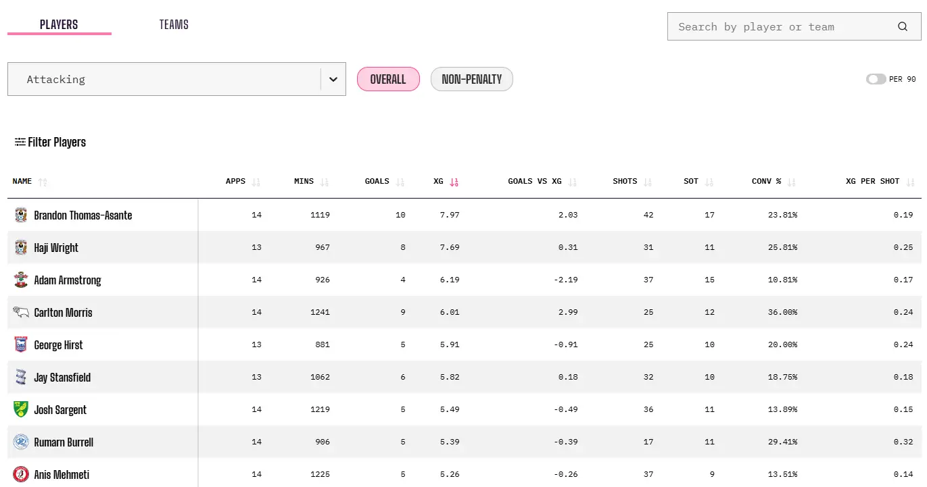Click the Name column sort icon
This screenshot has width=927, height=487.
coord(43,182)
